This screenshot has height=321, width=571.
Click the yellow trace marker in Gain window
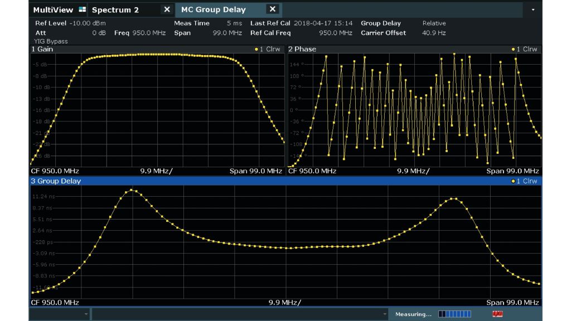256,49
